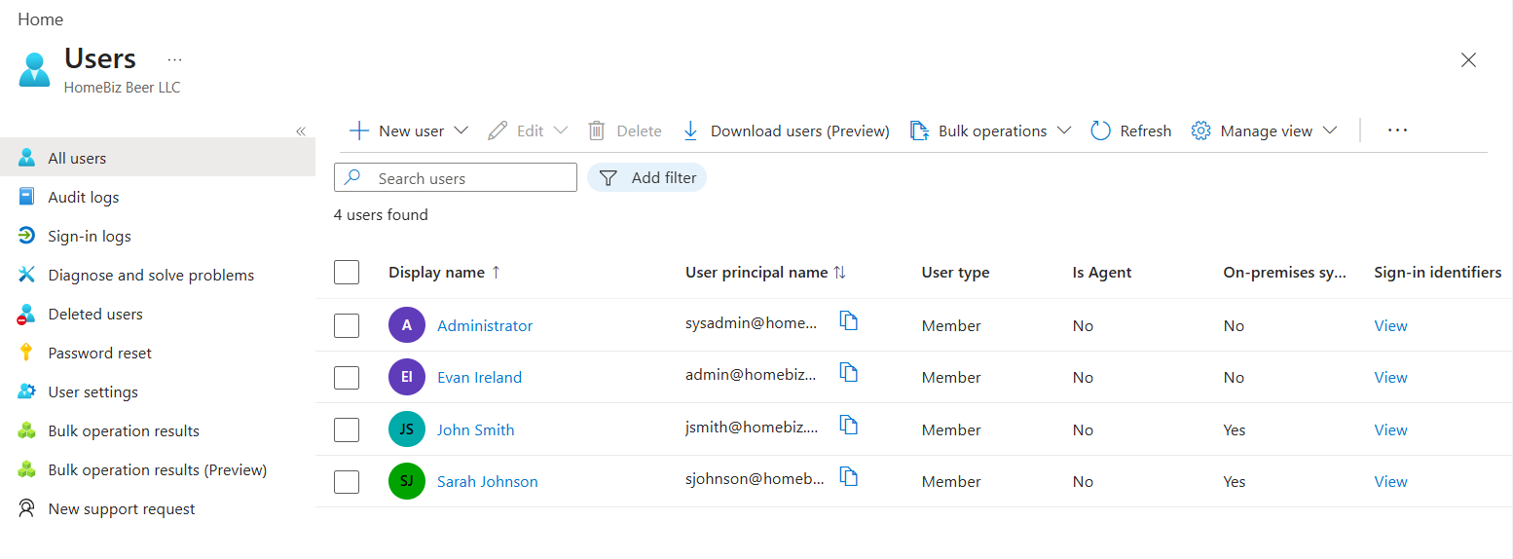Open toolbar overflow ellipsis menu
This screenshot has width=1513, height=559.
(x=1397, y=130)
